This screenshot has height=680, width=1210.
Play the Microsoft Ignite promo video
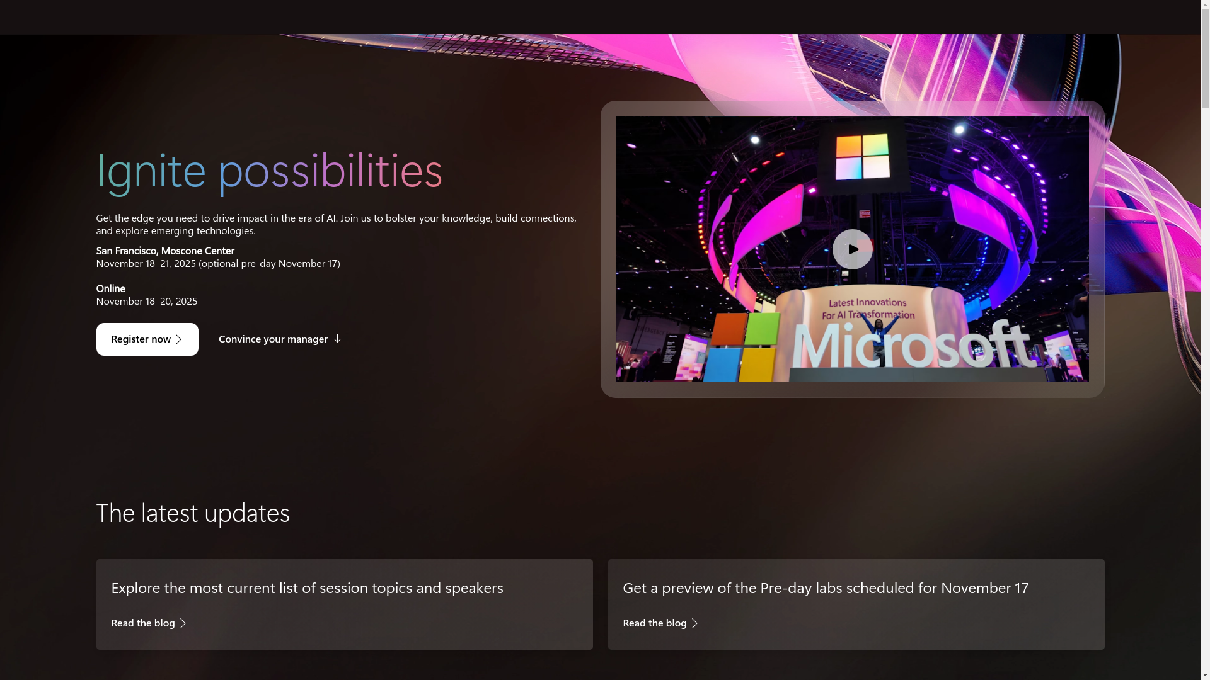click(x=852, y=249)
